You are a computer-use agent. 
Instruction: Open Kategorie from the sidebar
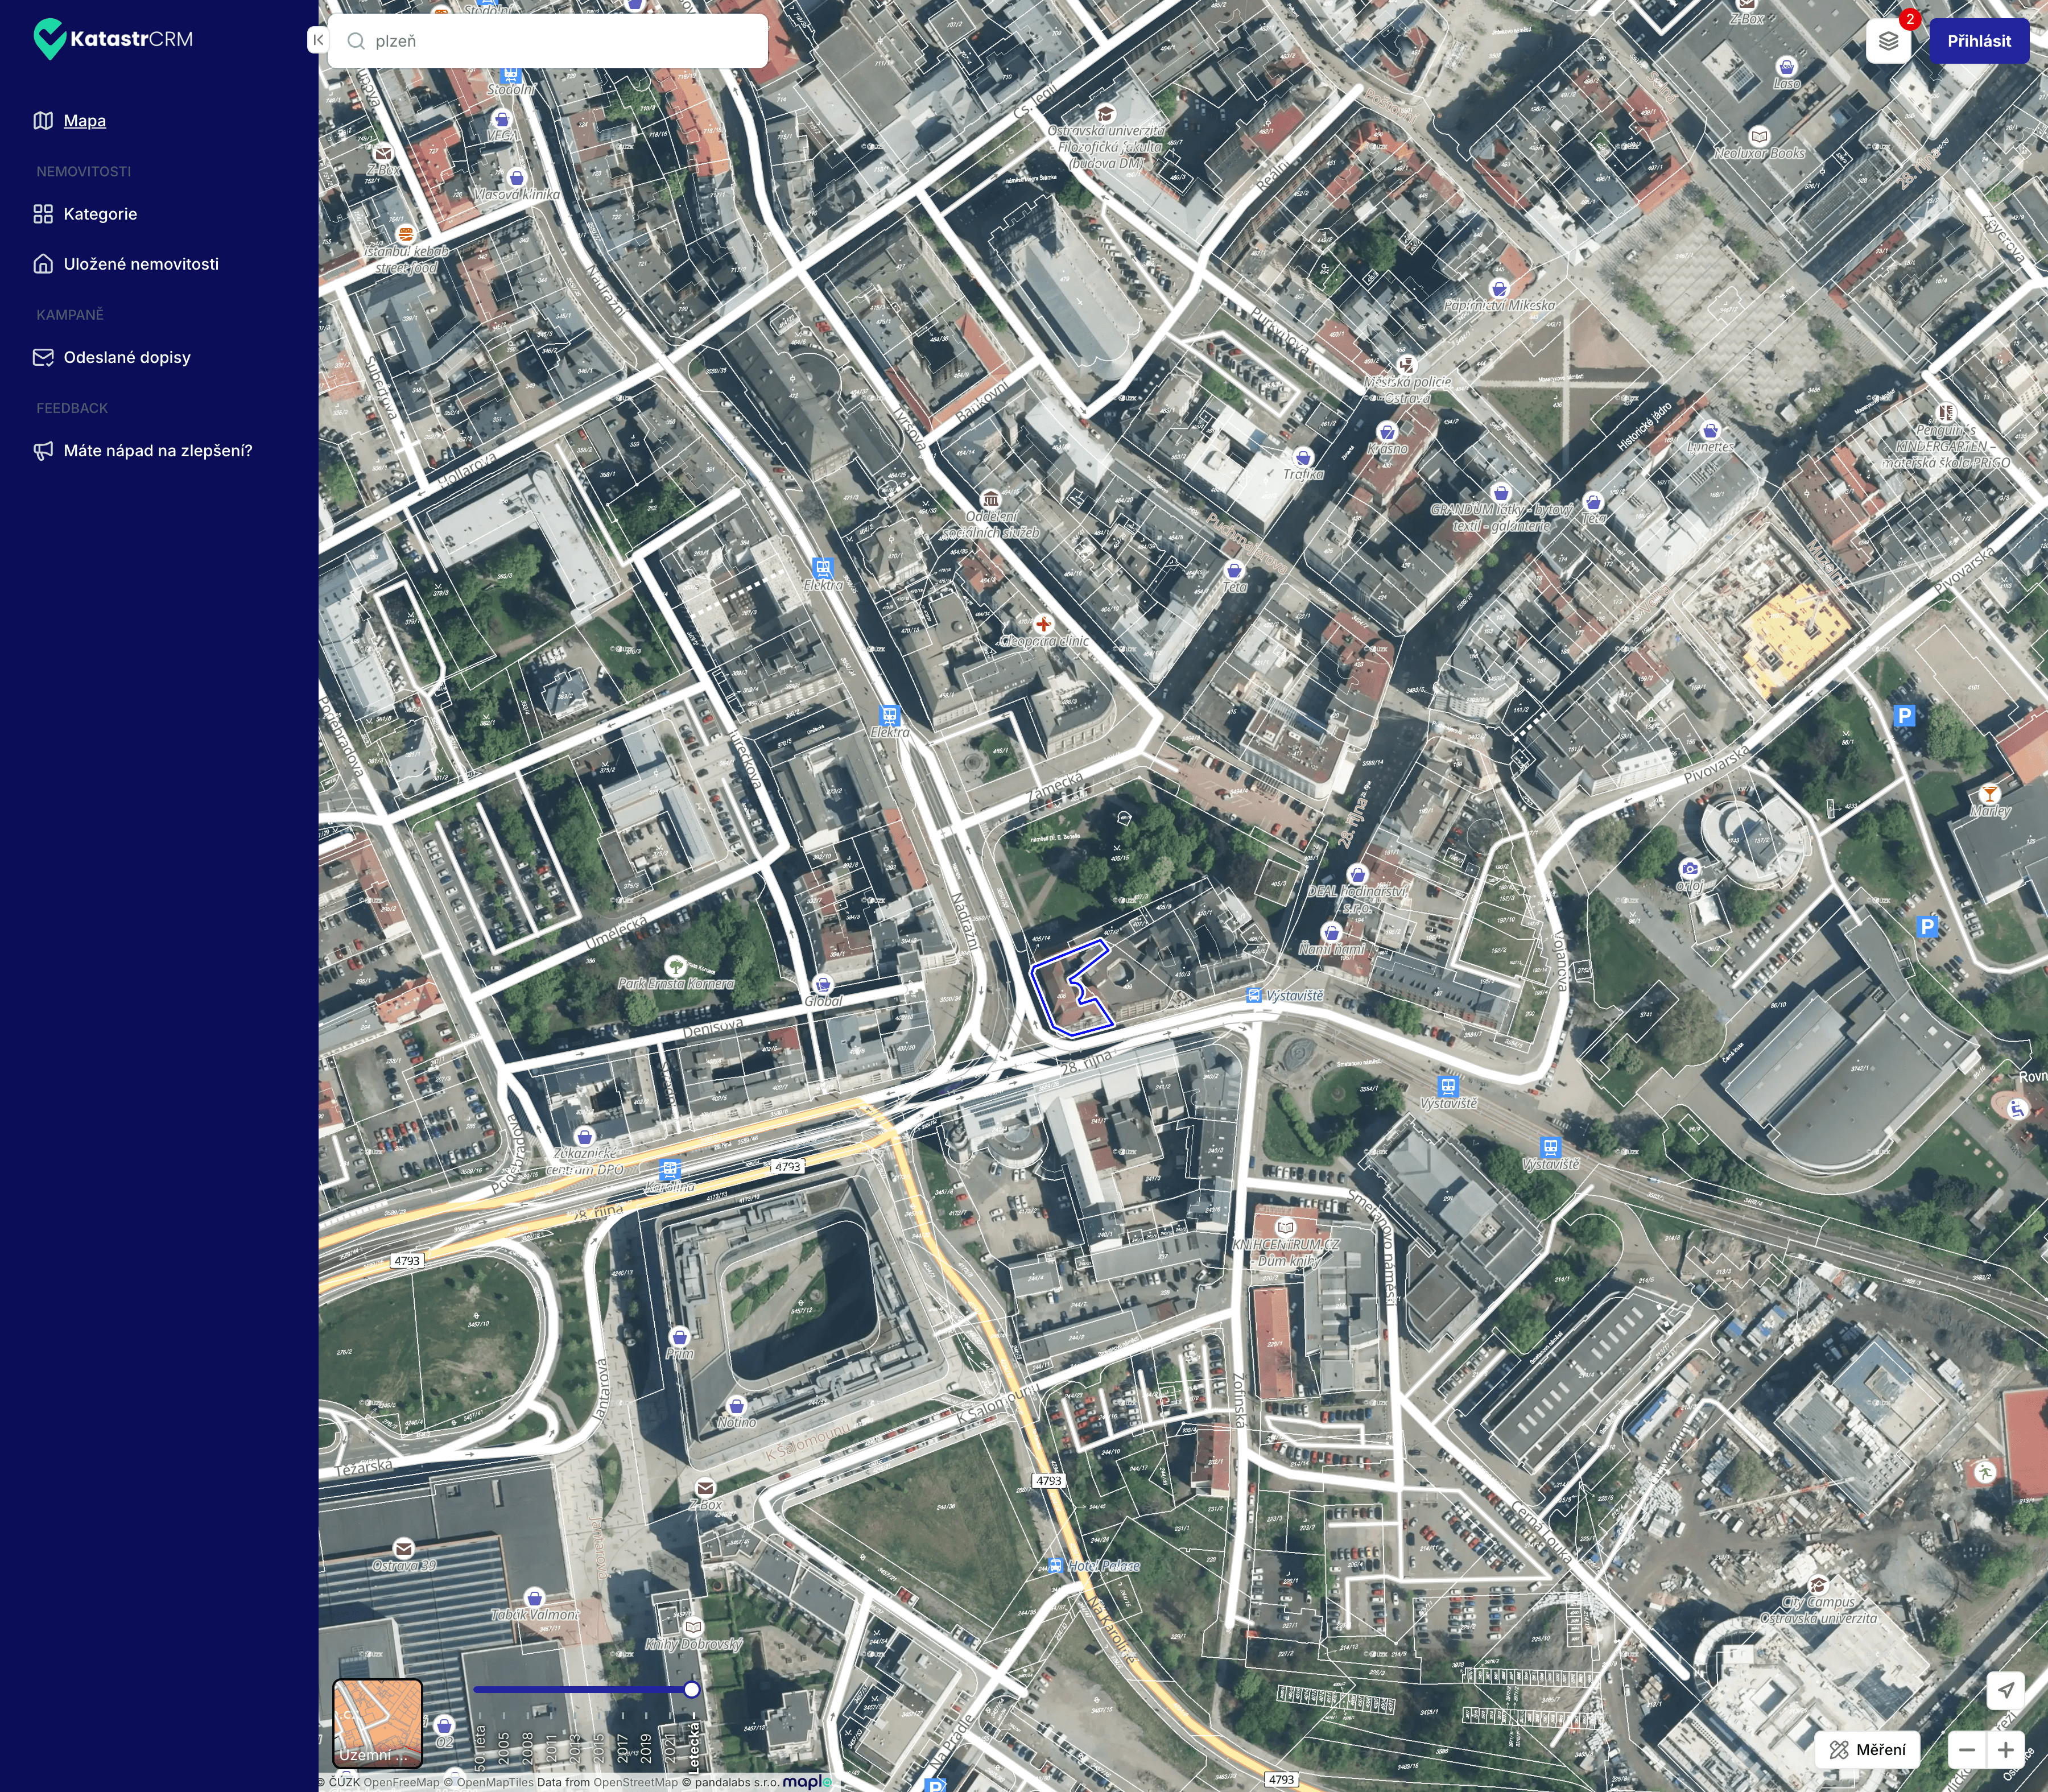(100, 213)
